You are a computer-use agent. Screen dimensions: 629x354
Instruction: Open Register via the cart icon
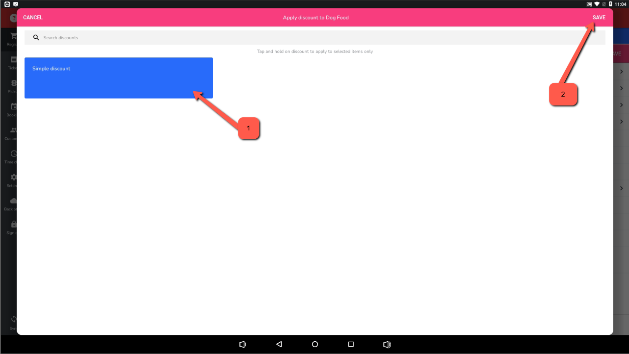click(13, 36)
